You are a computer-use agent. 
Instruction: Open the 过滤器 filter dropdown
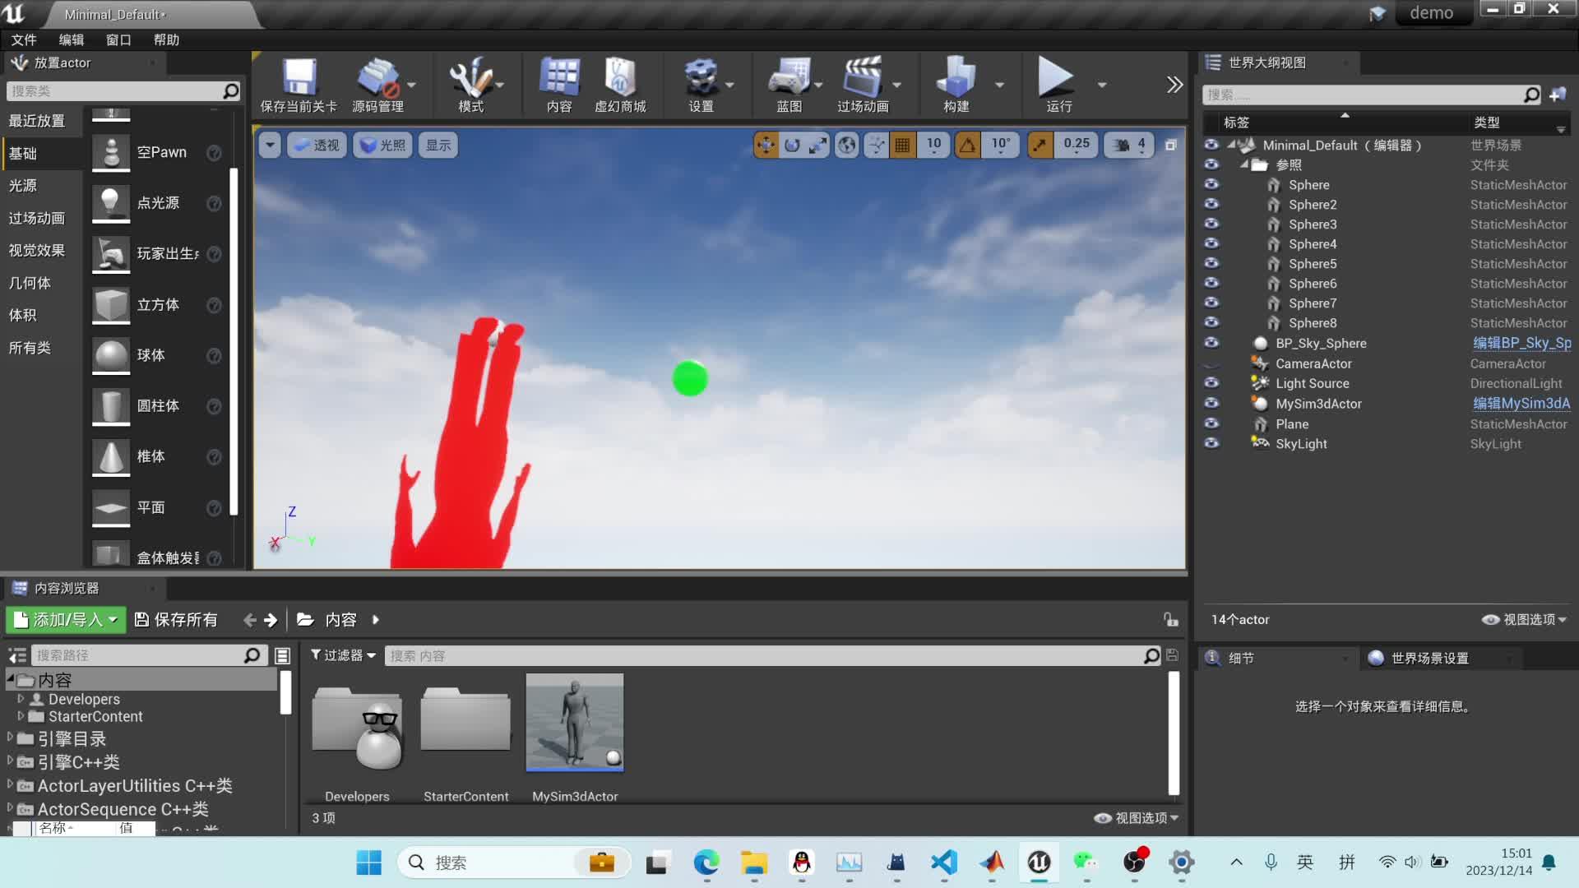(341, 655)
